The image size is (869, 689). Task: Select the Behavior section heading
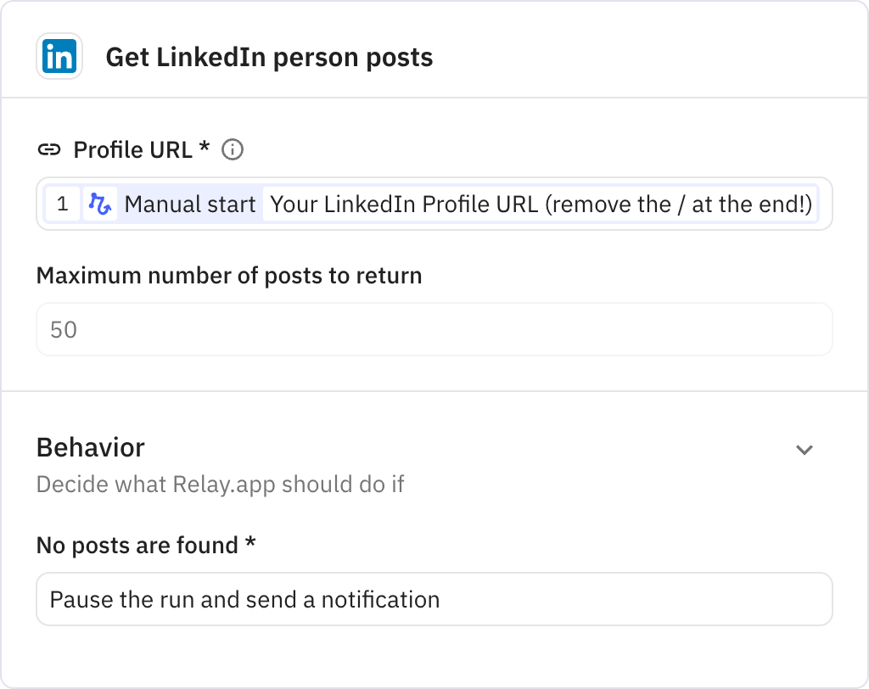90,447
